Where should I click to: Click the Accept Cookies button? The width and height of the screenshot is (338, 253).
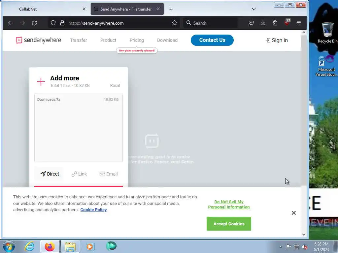tap(229, 224)
